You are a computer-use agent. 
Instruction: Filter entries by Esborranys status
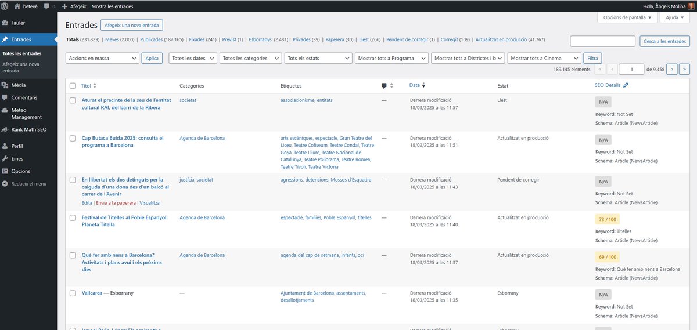[x=260, y=39]
